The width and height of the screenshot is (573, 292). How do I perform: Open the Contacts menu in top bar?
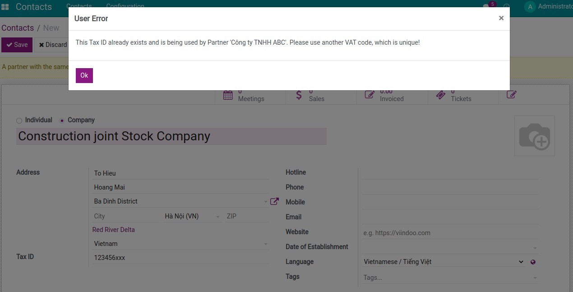point(79,6)
